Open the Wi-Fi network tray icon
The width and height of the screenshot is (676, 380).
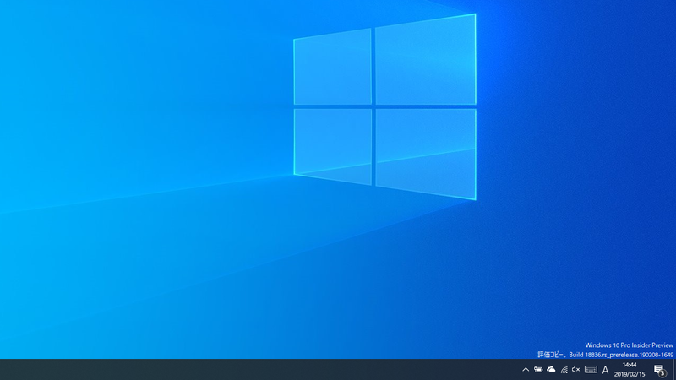coord(564,370)
